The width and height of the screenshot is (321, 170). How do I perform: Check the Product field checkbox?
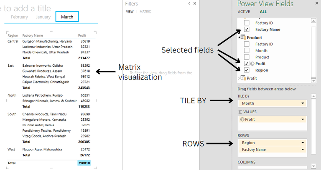[x=247, y=57]
